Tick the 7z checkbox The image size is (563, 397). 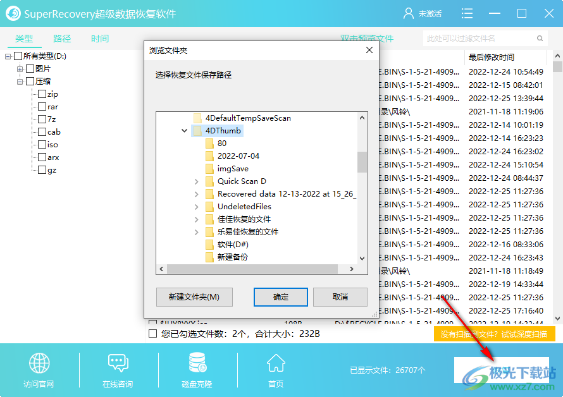(x=42, y=119)
